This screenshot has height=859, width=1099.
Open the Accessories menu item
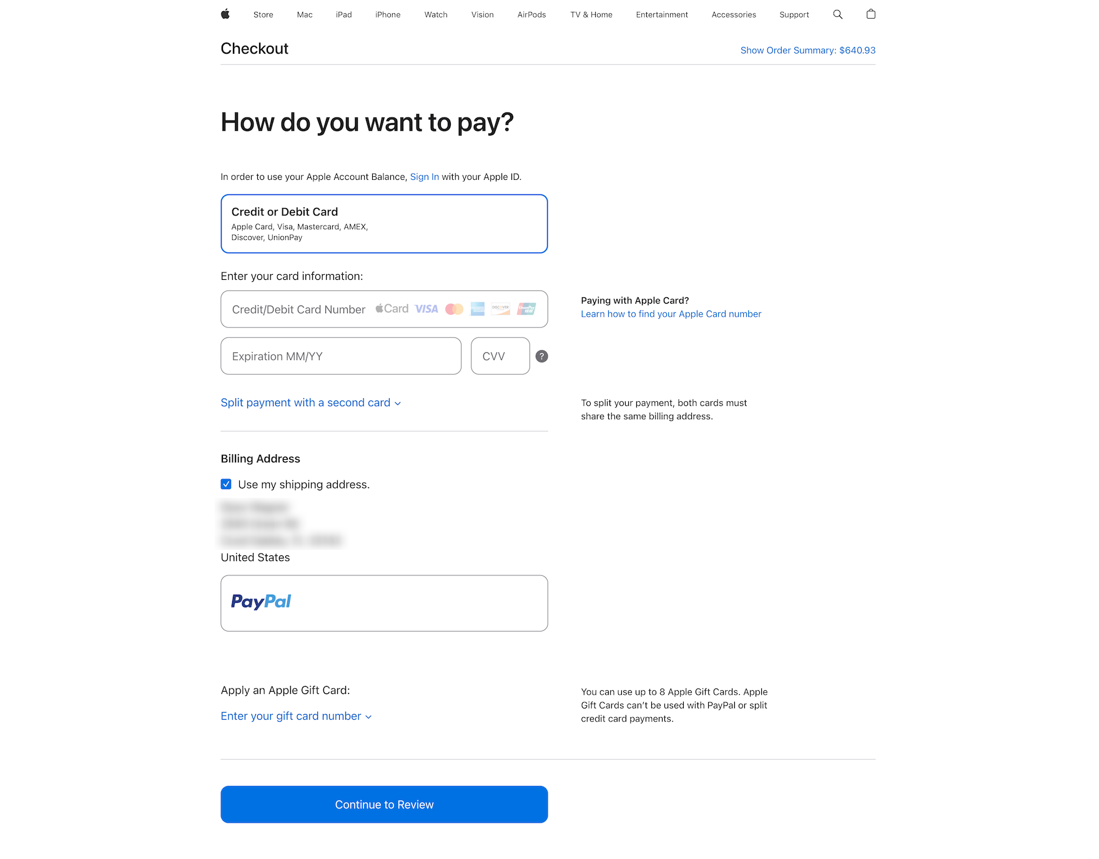coord(734,15)
